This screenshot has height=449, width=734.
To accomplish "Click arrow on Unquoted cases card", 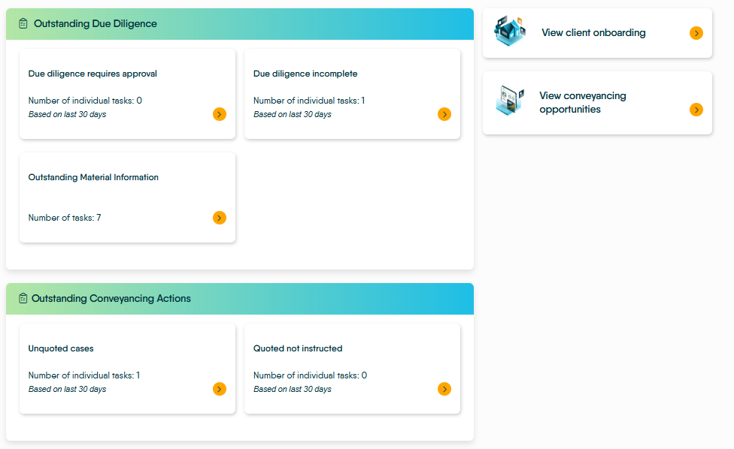I will click(220, 389).
